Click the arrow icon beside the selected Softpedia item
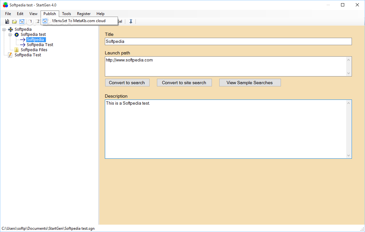 [23, 40]
